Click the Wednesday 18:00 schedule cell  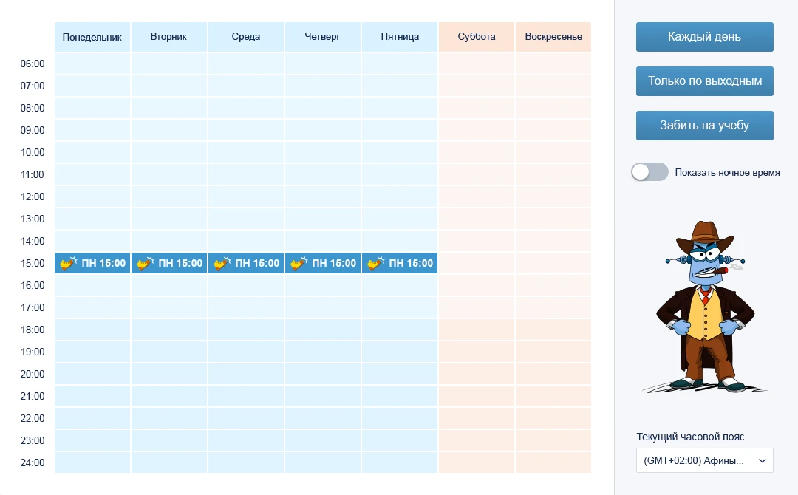point(246,330)
